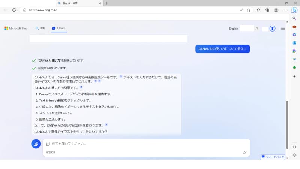Open a new browser tab
The image size is (300, 169).
[106, 3]
